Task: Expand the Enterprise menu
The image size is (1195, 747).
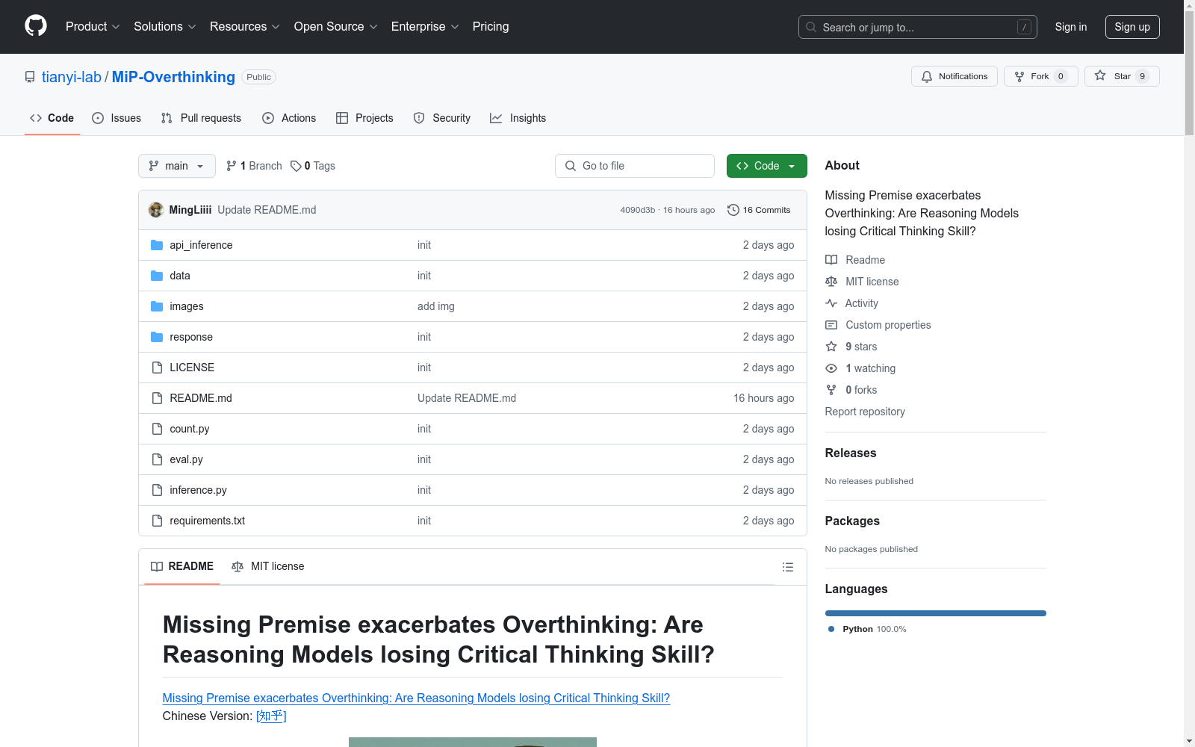Action: (x=425, y=26)
